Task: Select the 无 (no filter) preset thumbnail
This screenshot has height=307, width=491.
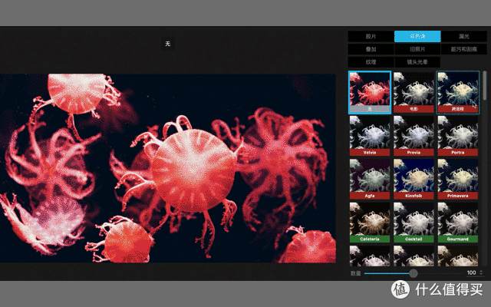Action: pos(370,92)
